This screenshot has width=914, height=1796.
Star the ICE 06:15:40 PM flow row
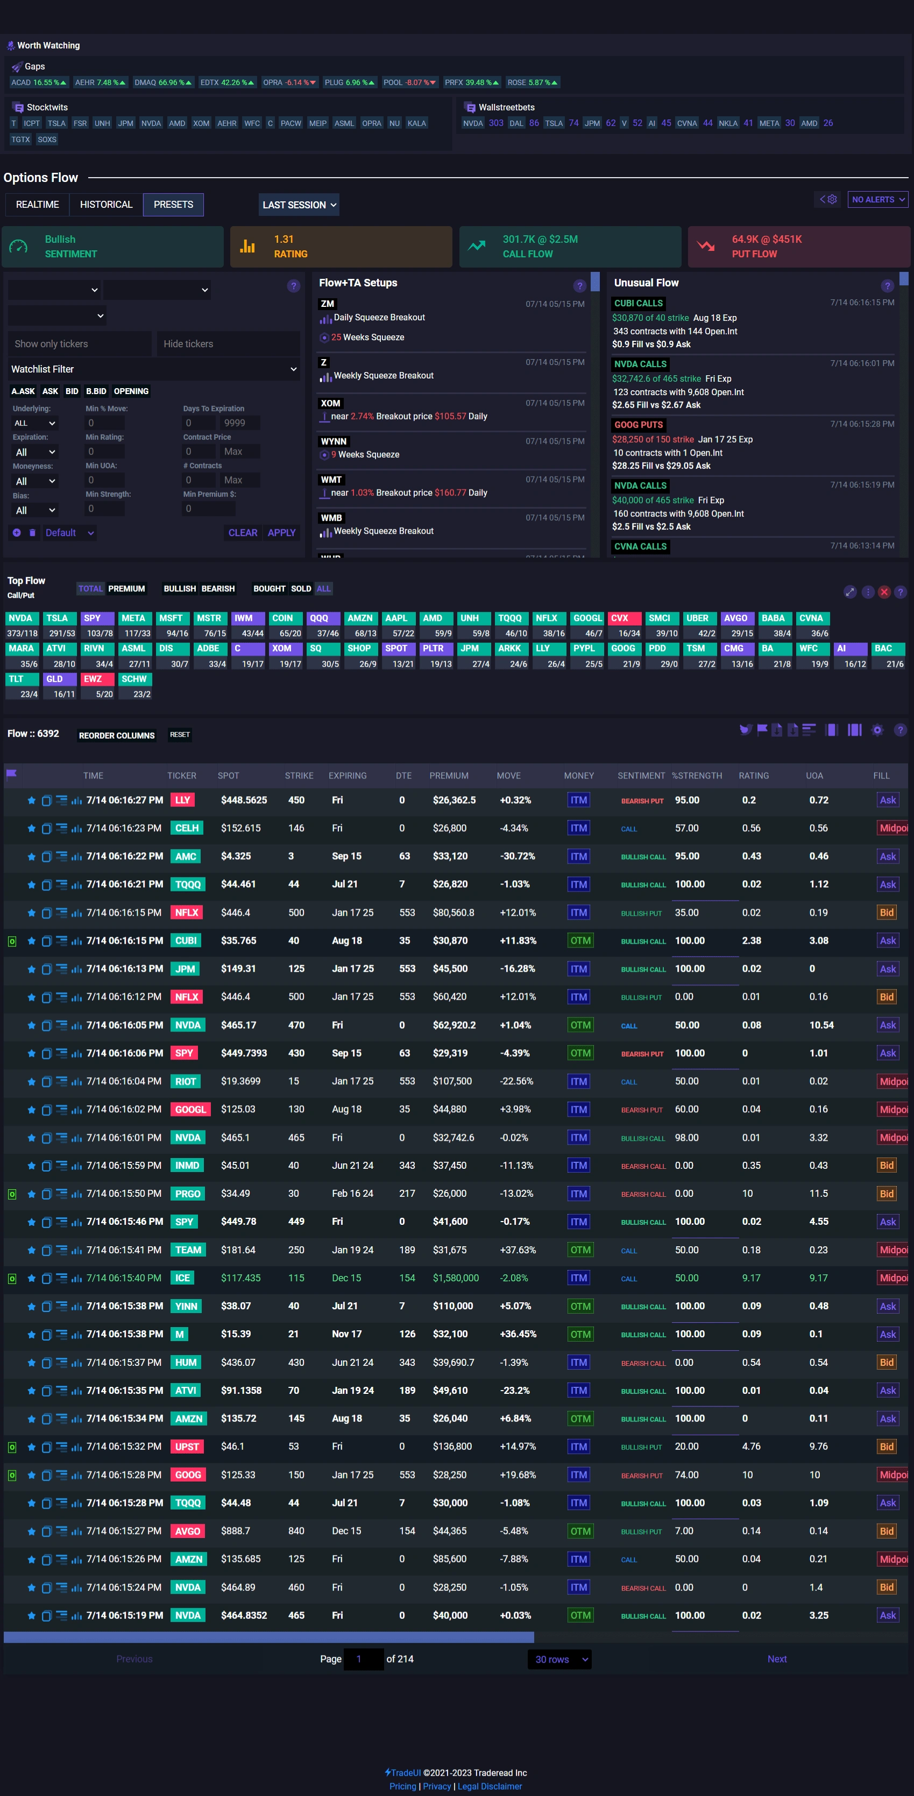coord(31,1279)
